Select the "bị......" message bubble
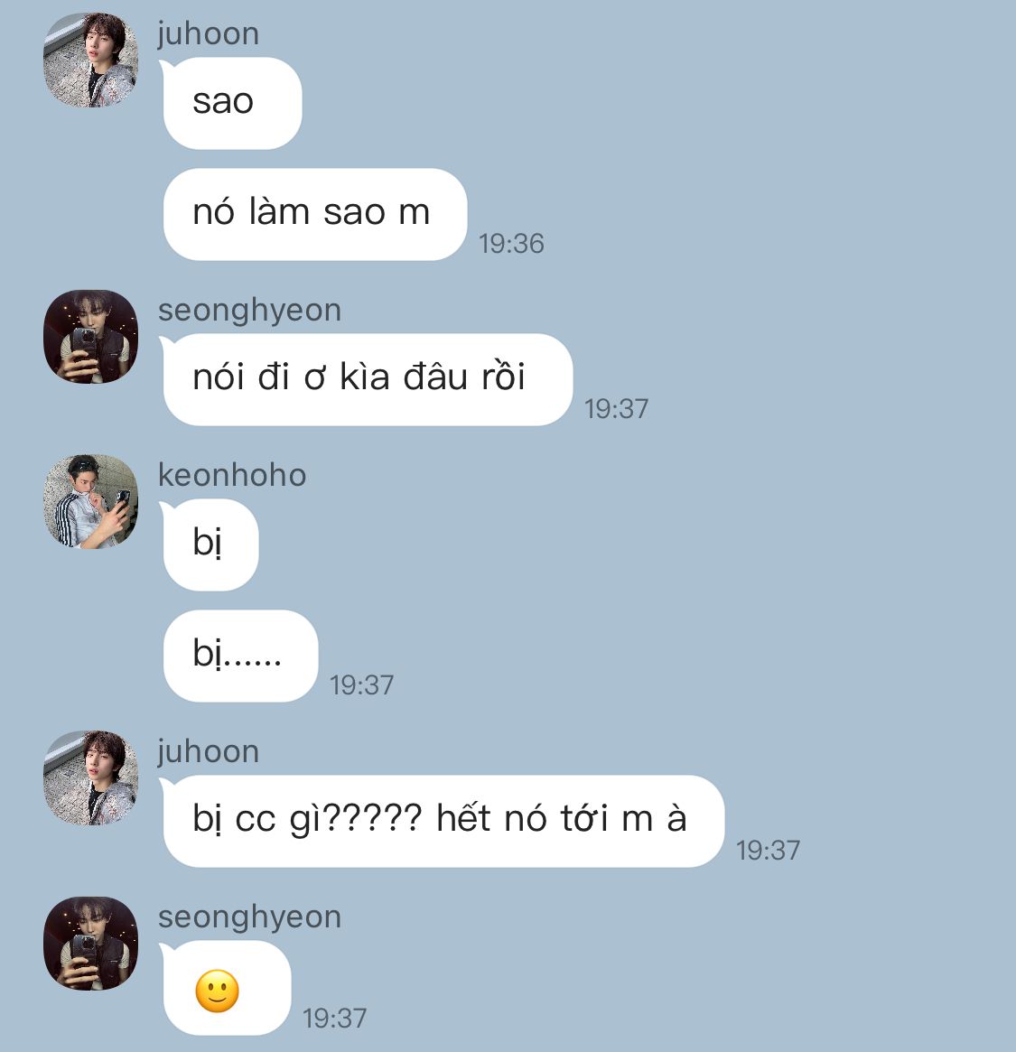 [x=240, y=656]
